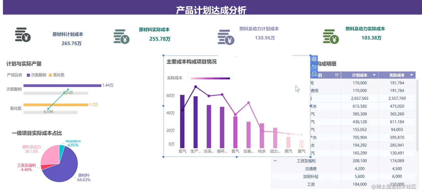This screenshot has width=422, height=195.
Task: Open the gear settings icon on chart toolbar
Action: pyautogui.click(x=314, y=59)
